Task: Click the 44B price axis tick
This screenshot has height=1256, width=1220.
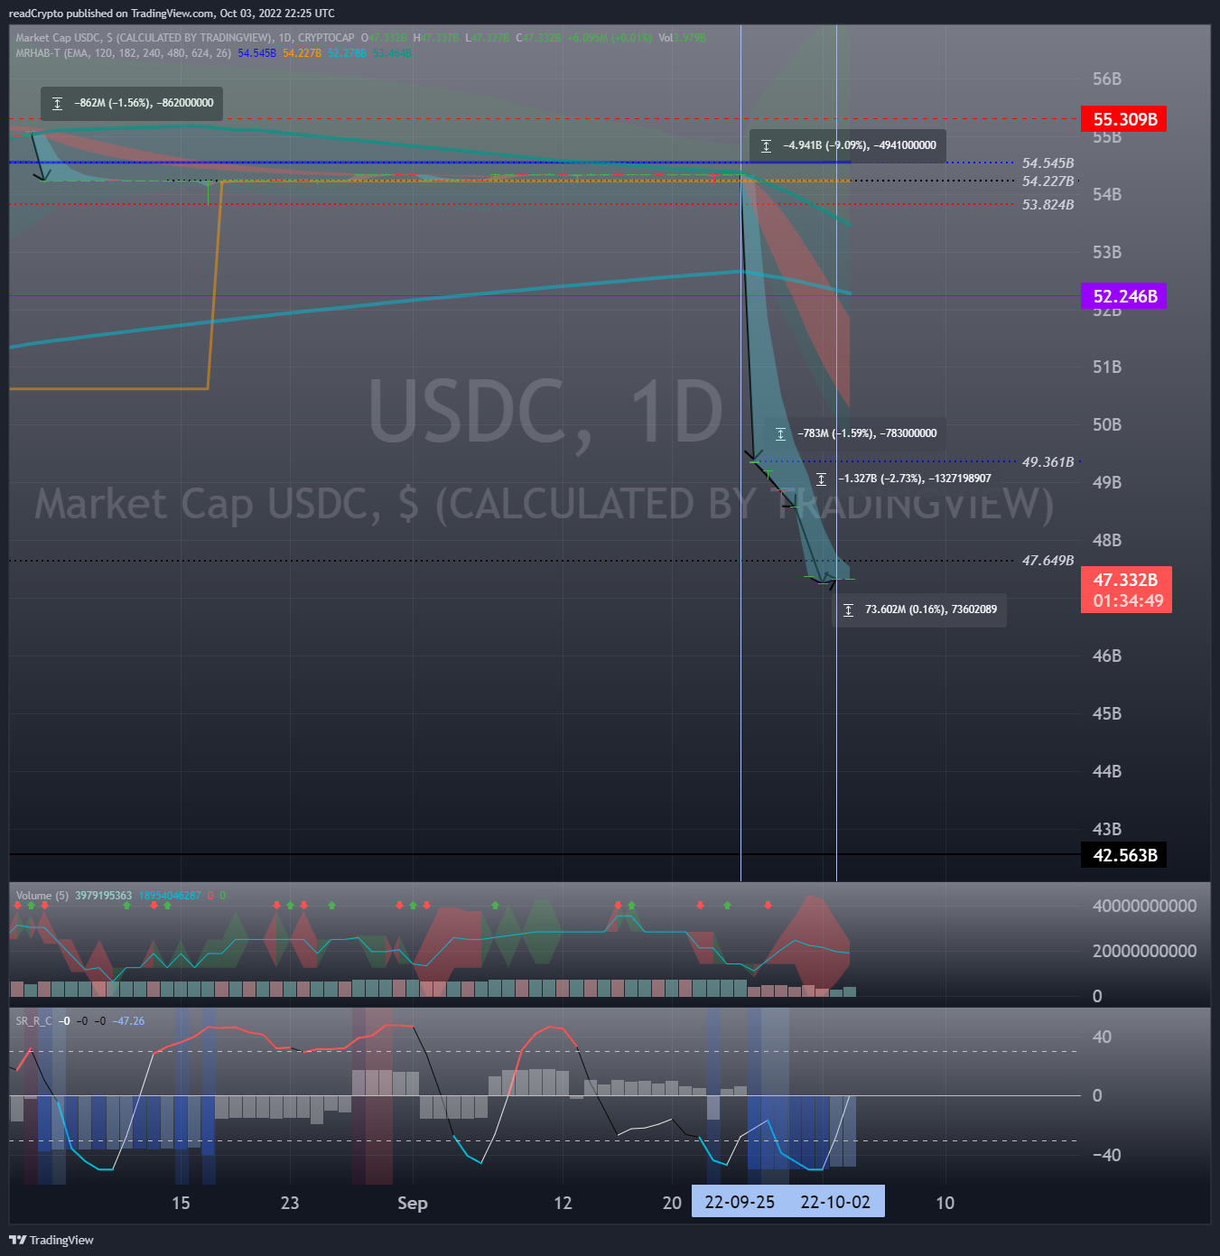Action: pos(1107,772)
